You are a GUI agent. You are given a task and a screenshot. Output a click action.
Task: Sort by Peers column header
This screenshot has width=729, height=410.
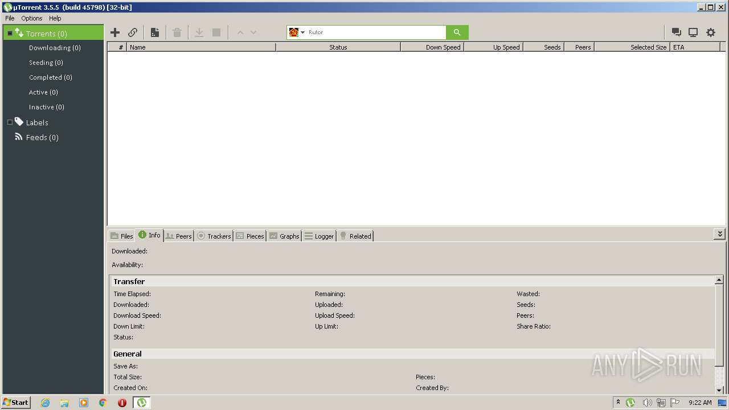click(579, 47)
